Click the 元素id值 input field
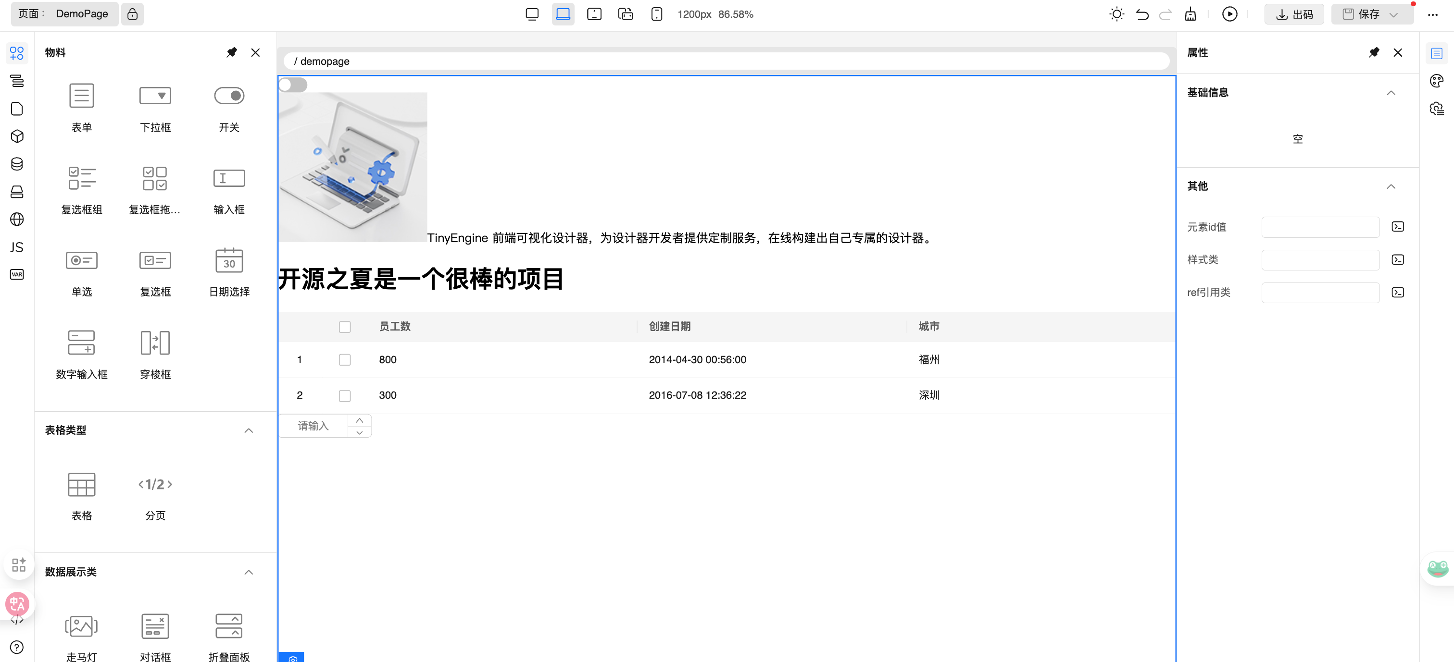The width and height of the screenshot is (1454, 662). [x=1320, y=227]
